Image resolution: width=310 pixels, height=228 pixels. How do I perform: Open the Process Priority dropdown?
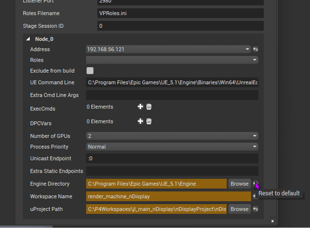click(171, 147)
